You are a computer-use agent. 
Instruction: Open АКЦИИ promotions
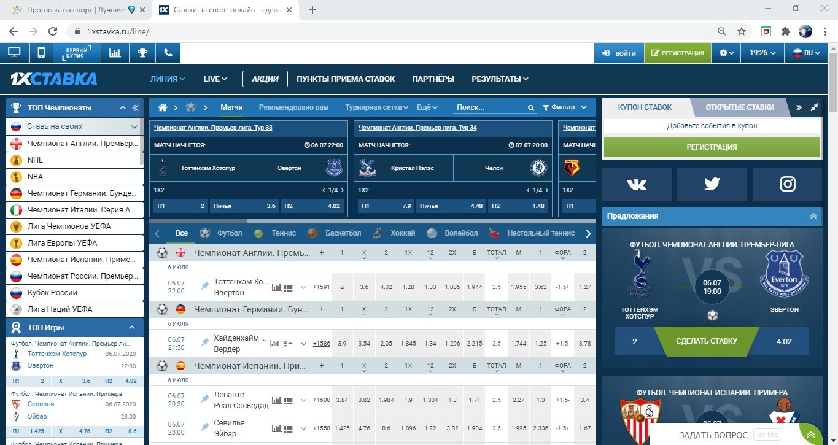pos(265,79)
